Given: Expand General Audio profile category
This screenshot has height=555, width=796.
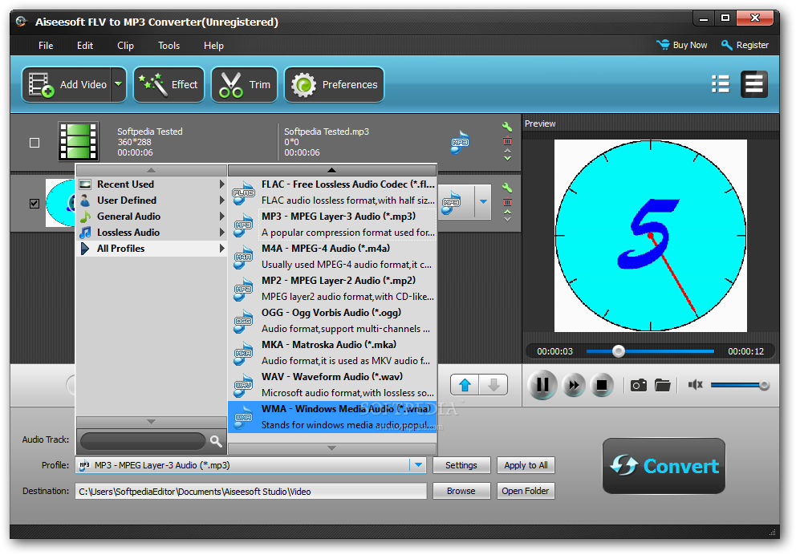Looking at the screenshot, I should 152,217.
